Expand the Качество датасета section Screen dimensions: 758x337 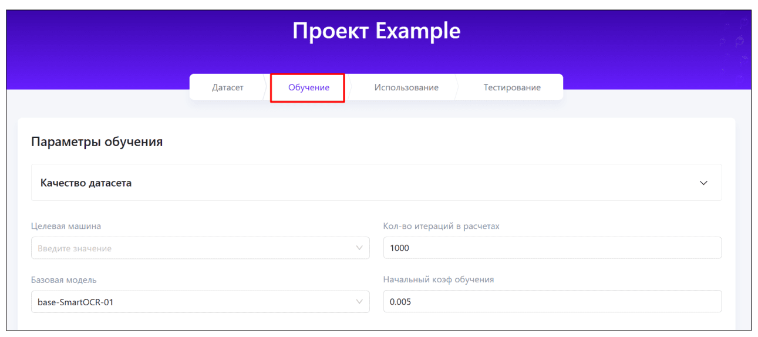376,183
